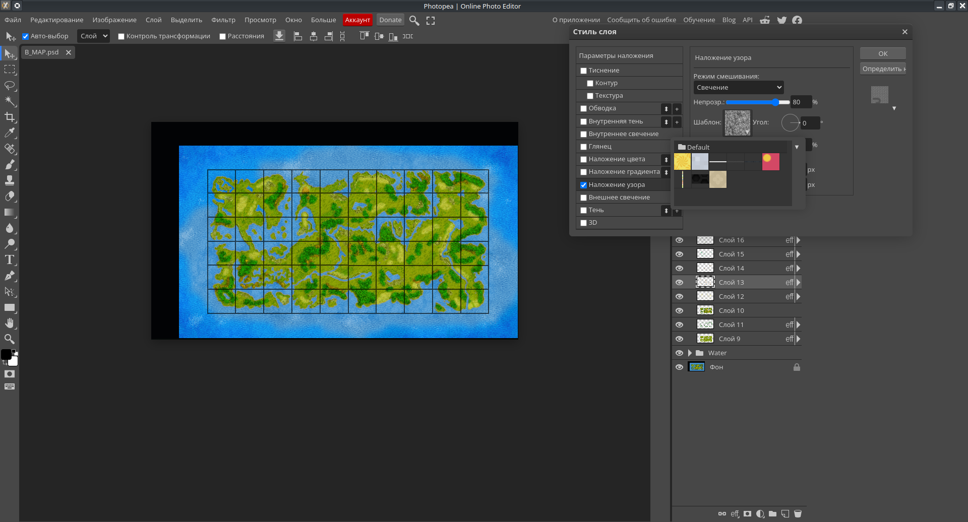This screenshot has width=968, height=522.
Task: Click the search magnifier in menu bar
Action: point(414,20)
